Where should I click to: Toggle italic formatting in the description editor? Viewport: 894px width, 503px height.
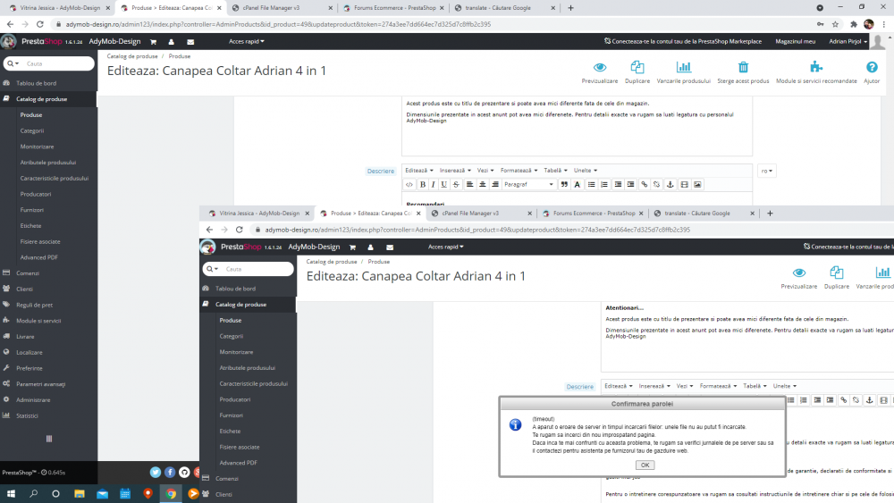(433, 185)
